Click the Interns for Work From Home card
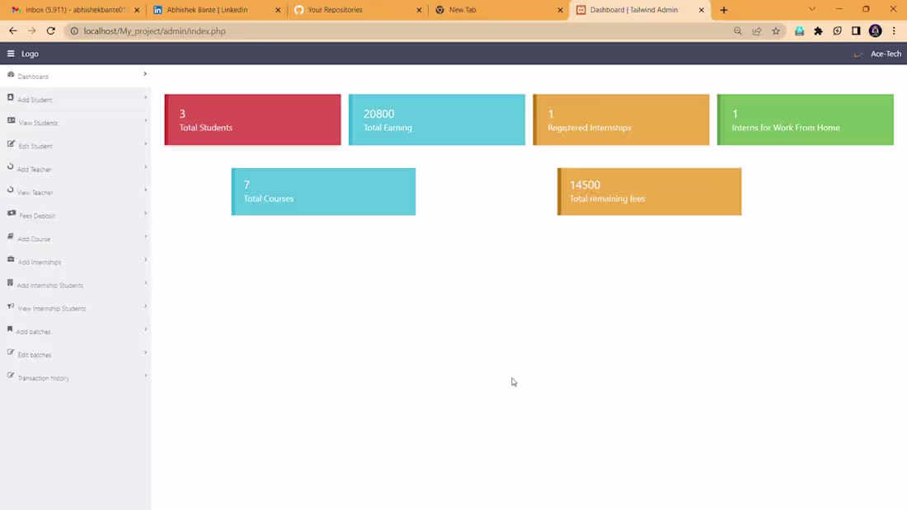907x510 pixels. click(806, 119)
